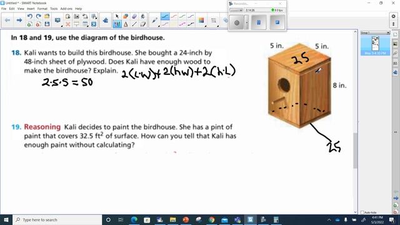Open File Explorer from the taskbar
Screen dimensions: 400x225
point(172,219)
